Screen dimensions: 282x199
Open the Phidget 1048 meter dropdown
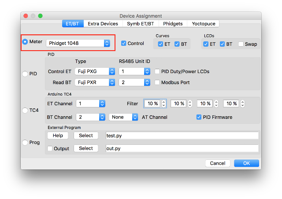point(78,43)
